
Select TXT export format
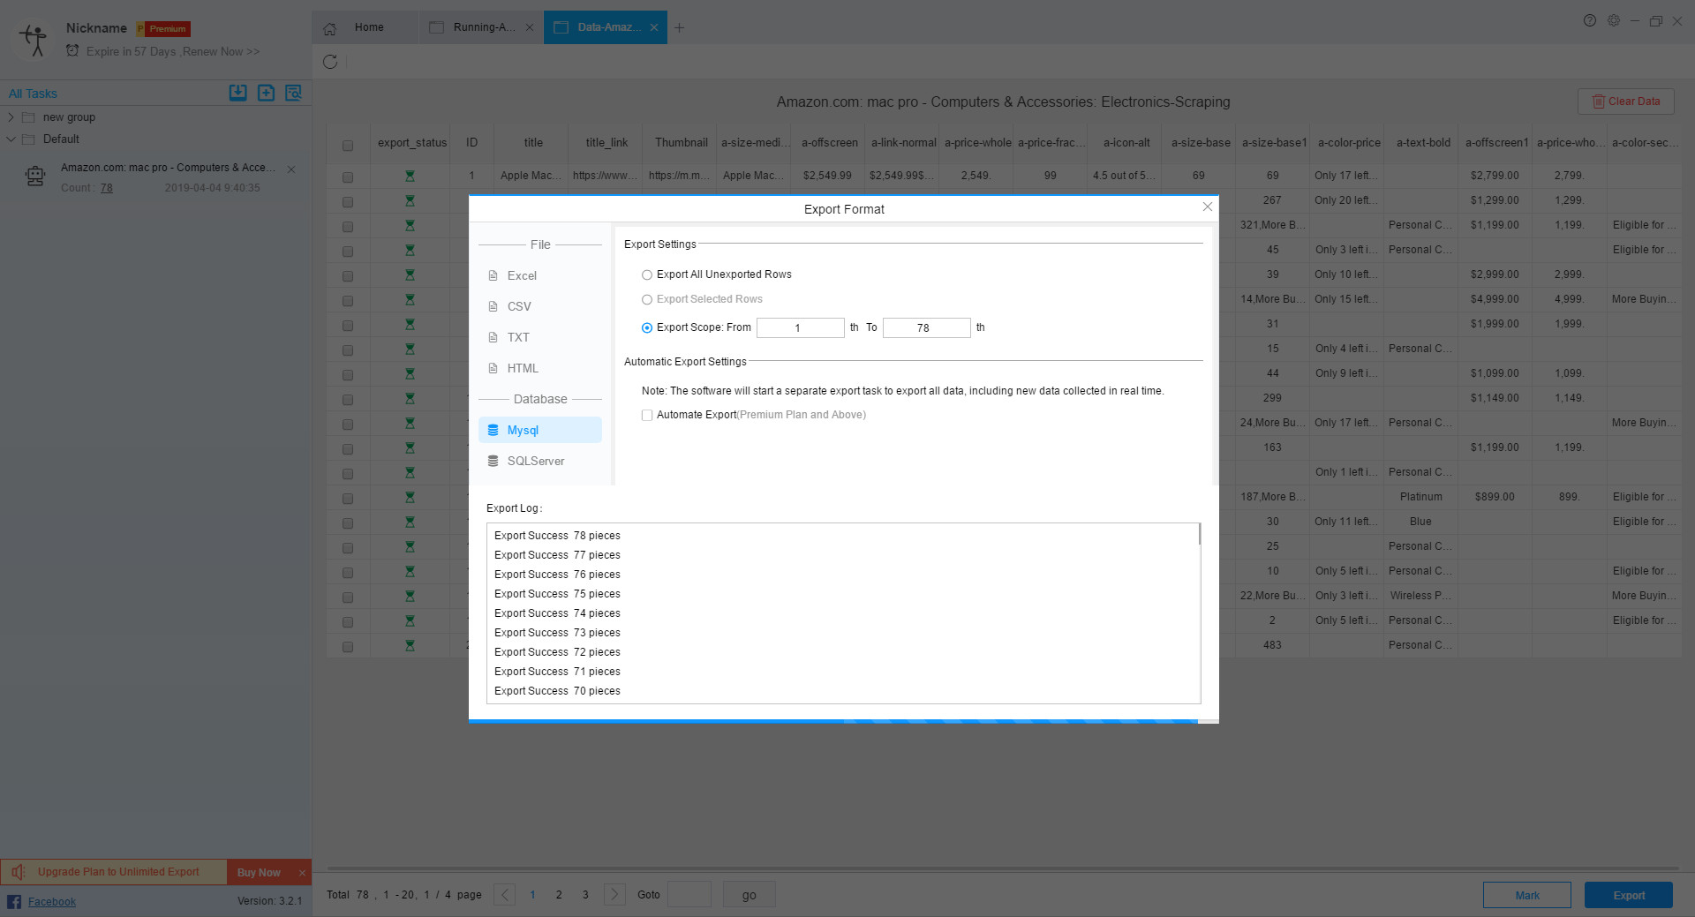[540, 337]
